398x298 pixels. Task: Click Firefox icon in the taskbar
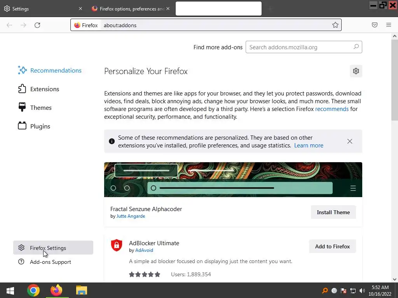pyautogui.click(x=56, y=290)
